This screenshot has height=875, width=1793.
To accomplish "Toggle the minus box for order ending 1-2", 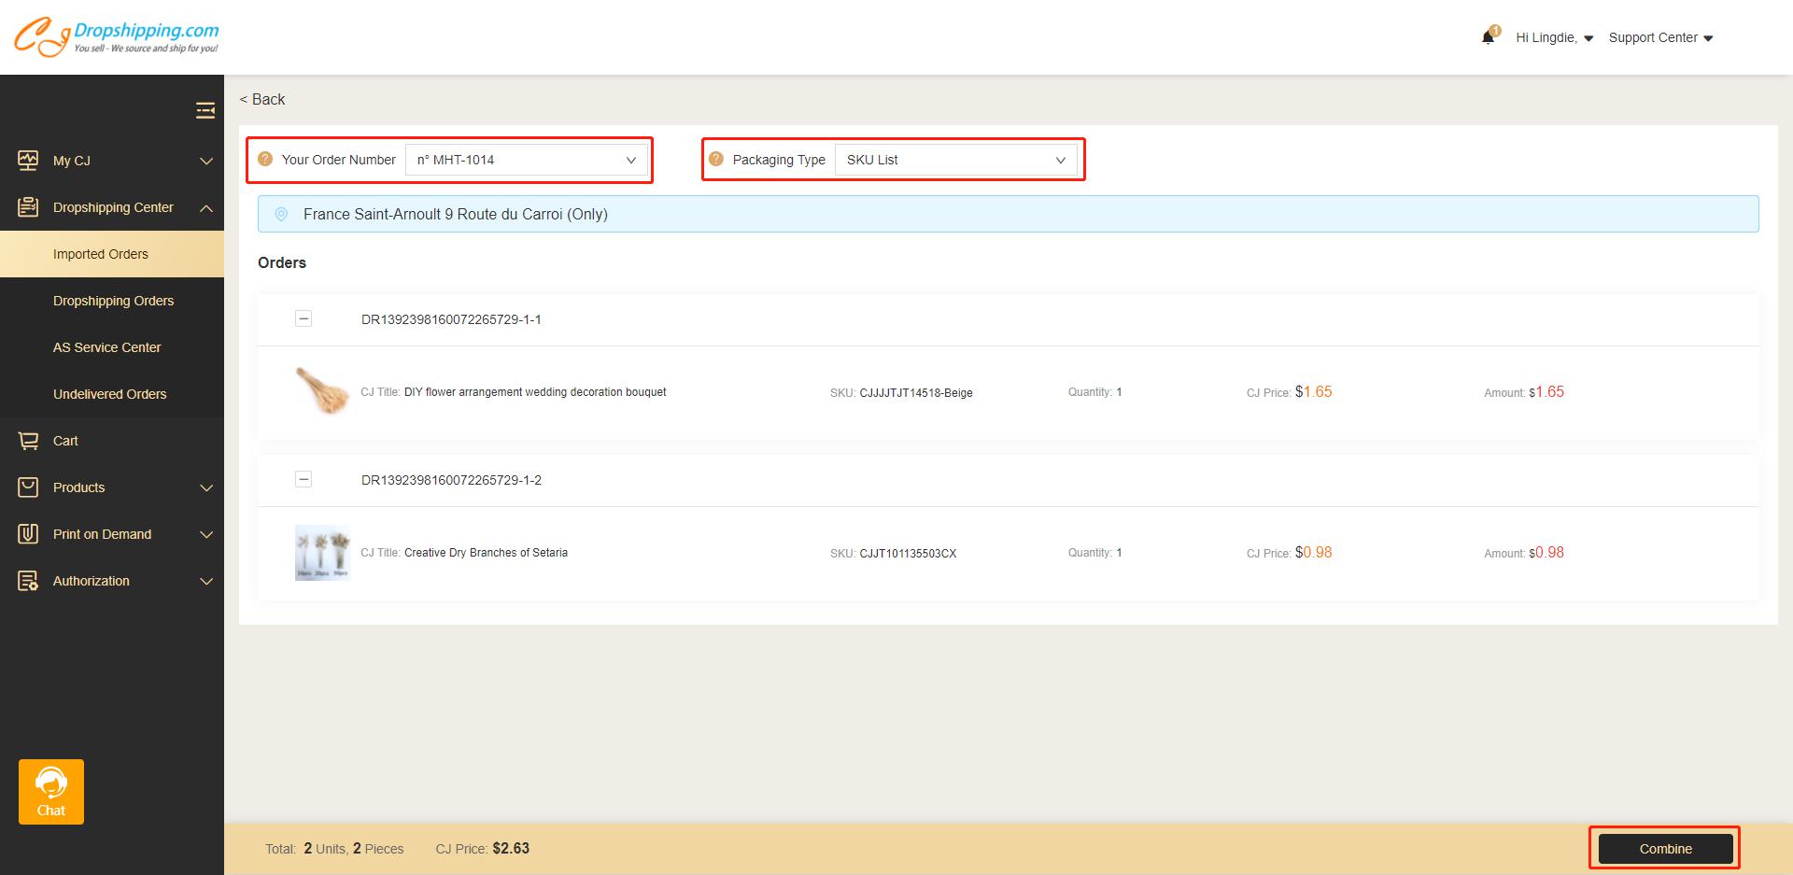I will coord(304,479).
